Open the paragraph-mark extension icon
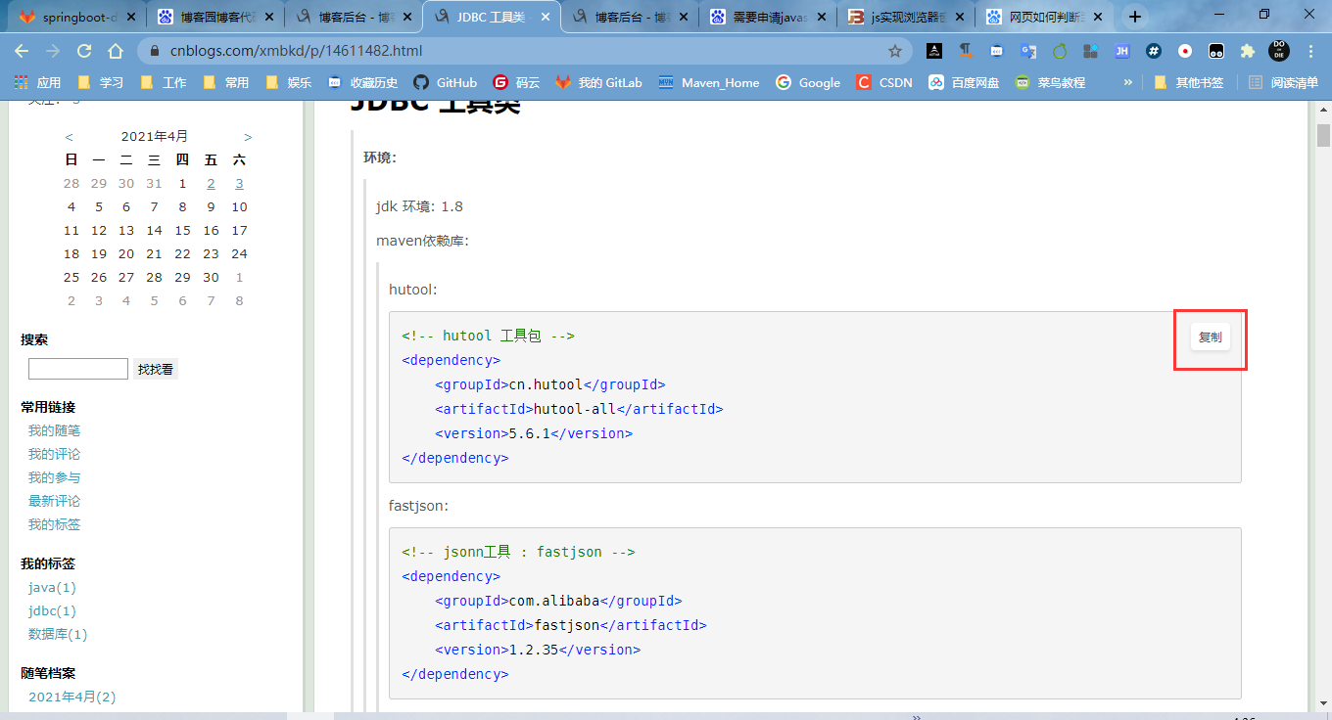This screenshot has width=1332, height=720. click(966, 51)
